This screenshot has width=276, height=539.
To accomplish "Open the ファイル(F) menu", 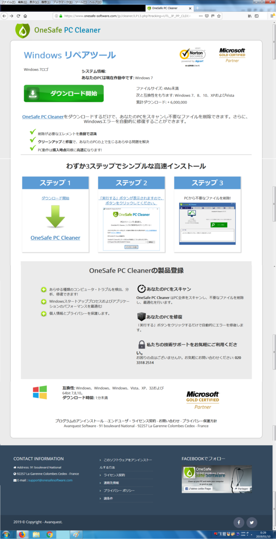I will [x=8, y=2].
